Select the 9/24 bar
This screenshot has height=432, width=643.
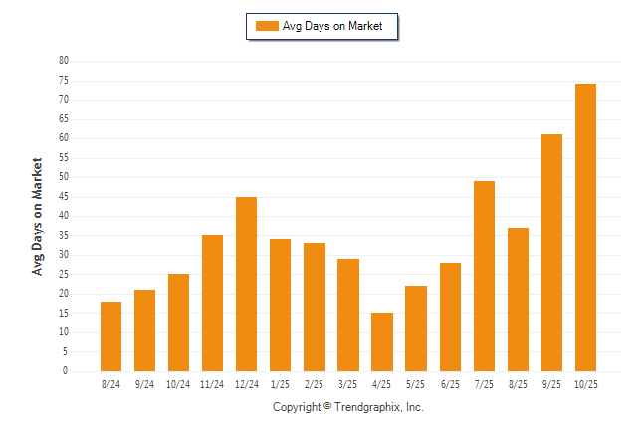click(x=144, y=330)
